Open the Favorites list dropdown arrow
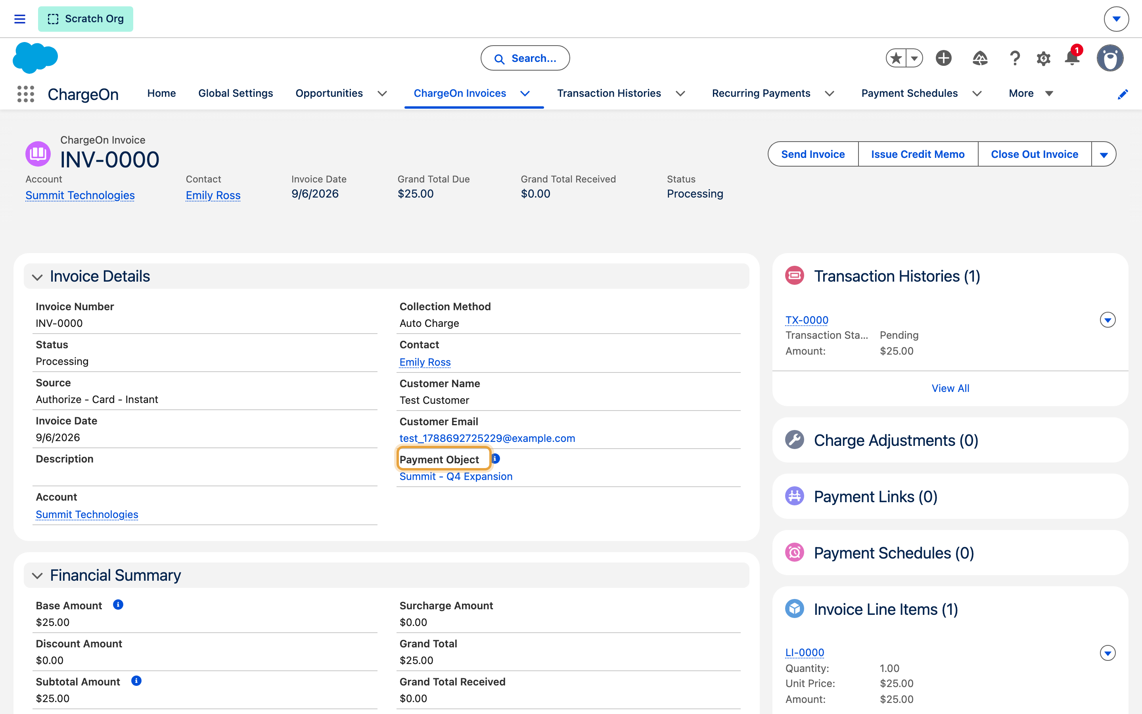The width and height of the screenshot is (1142, 714). coord(914,59)
